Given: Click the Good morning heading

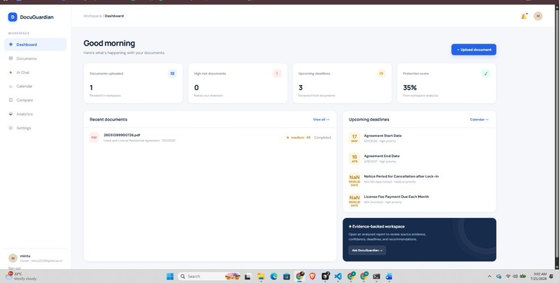Looking at the screenshot, I should click(x=109, y=44).
